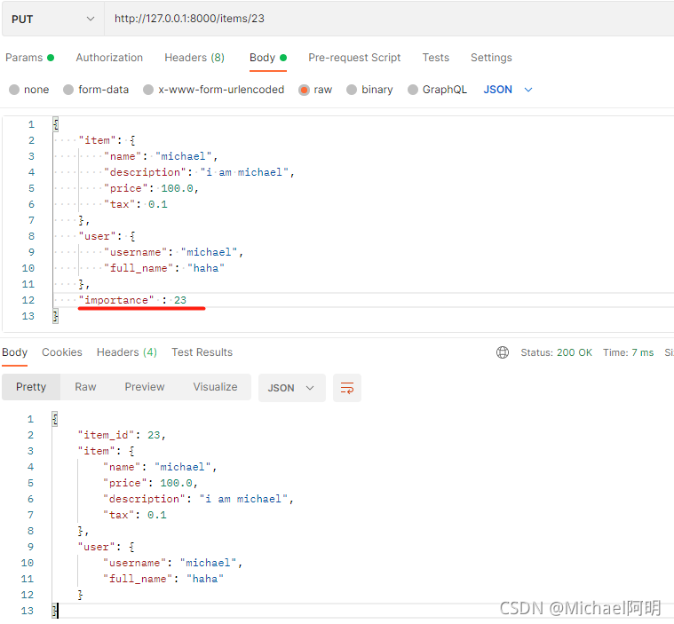Image resolution: width=674 pixels, height=624 pixels.
Task: Select the Visualize response view
Action: tap(215, 387)
